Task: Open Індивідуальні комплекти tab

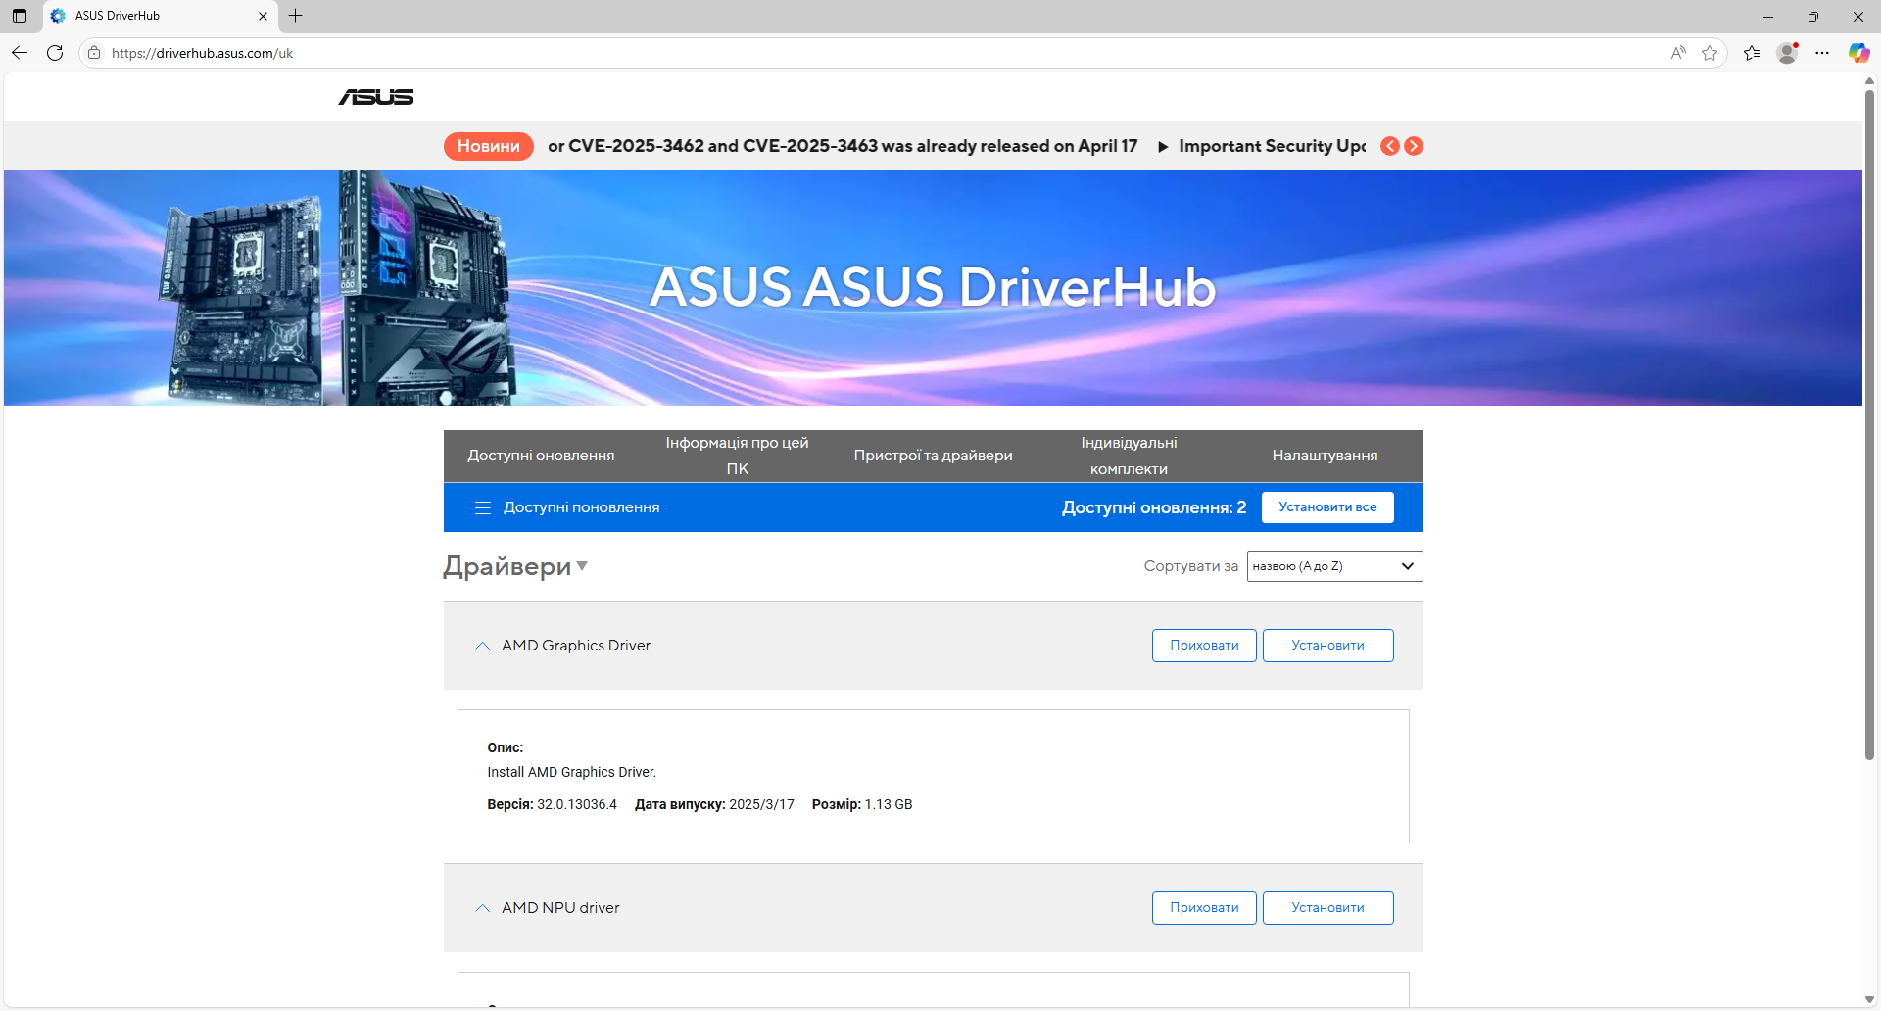Action: [x=1130, y=456]
